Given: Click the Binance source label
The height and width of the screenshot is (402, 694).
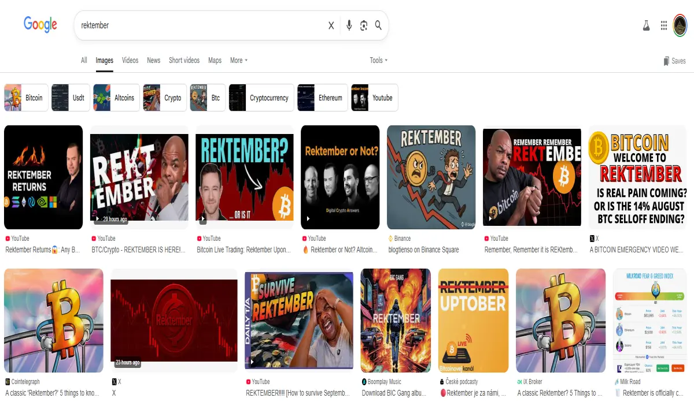Looking at the screenshot, I should tap(400, 239).
